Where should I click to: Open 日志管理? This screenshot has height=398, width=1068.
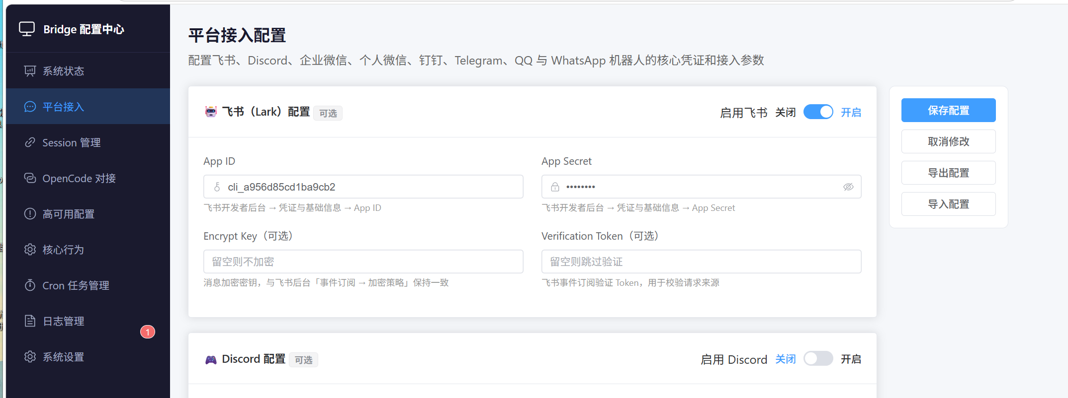pyautogui.click(x=88, y=321)
